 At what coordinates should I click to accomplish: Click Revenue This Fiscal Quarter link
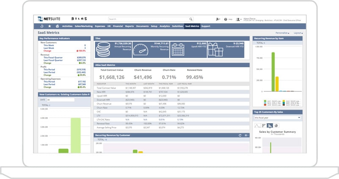click(x=53, y=58)
